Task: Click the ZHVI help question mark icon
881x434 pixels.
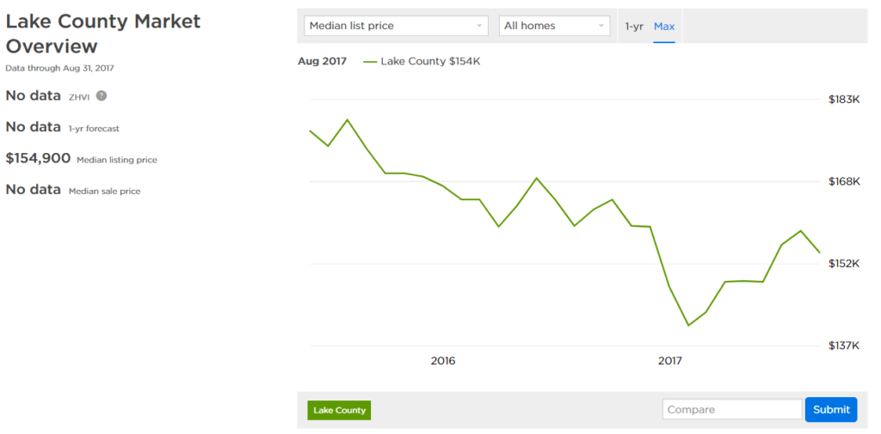Action: (x=102, y=95)
